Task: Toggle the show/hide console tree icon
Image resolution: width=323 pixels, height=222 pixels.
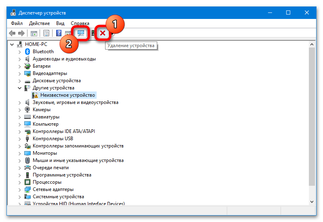Action: coord(34,33)
